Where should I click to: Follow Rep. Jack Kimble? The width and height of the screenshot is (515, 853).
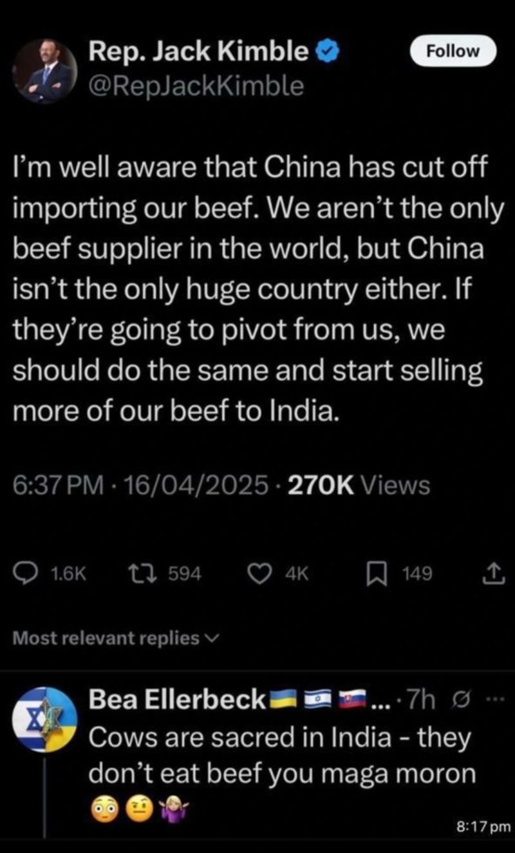pyautogui.click(x=453, y=51)
